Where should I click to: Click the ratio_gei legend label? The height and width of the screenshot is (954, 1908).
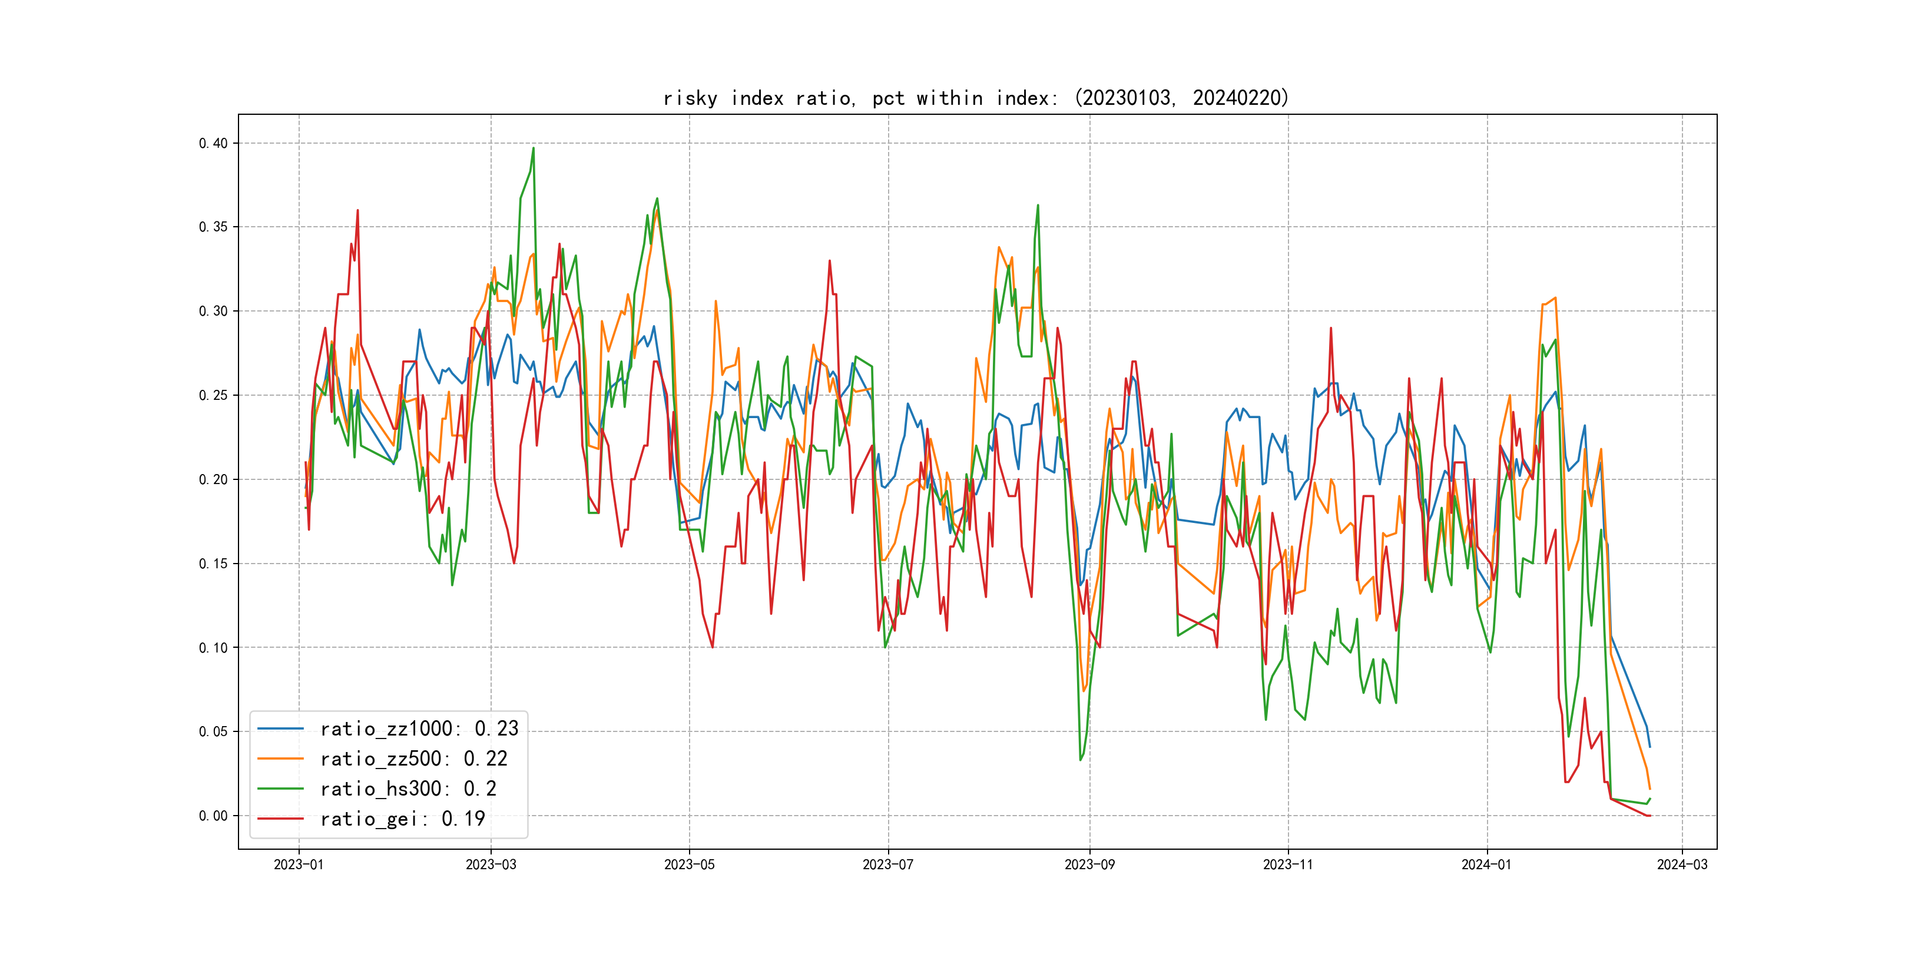pos(402,819)
